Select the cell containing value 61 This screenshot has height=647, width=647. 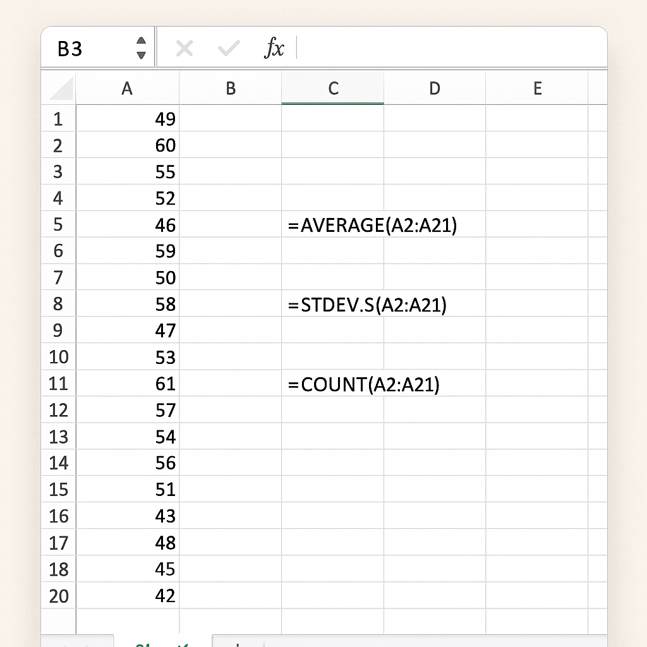pos(128,384)
